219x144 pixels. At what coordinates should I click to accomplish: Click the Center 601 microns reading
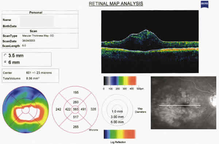coord(39,73)
